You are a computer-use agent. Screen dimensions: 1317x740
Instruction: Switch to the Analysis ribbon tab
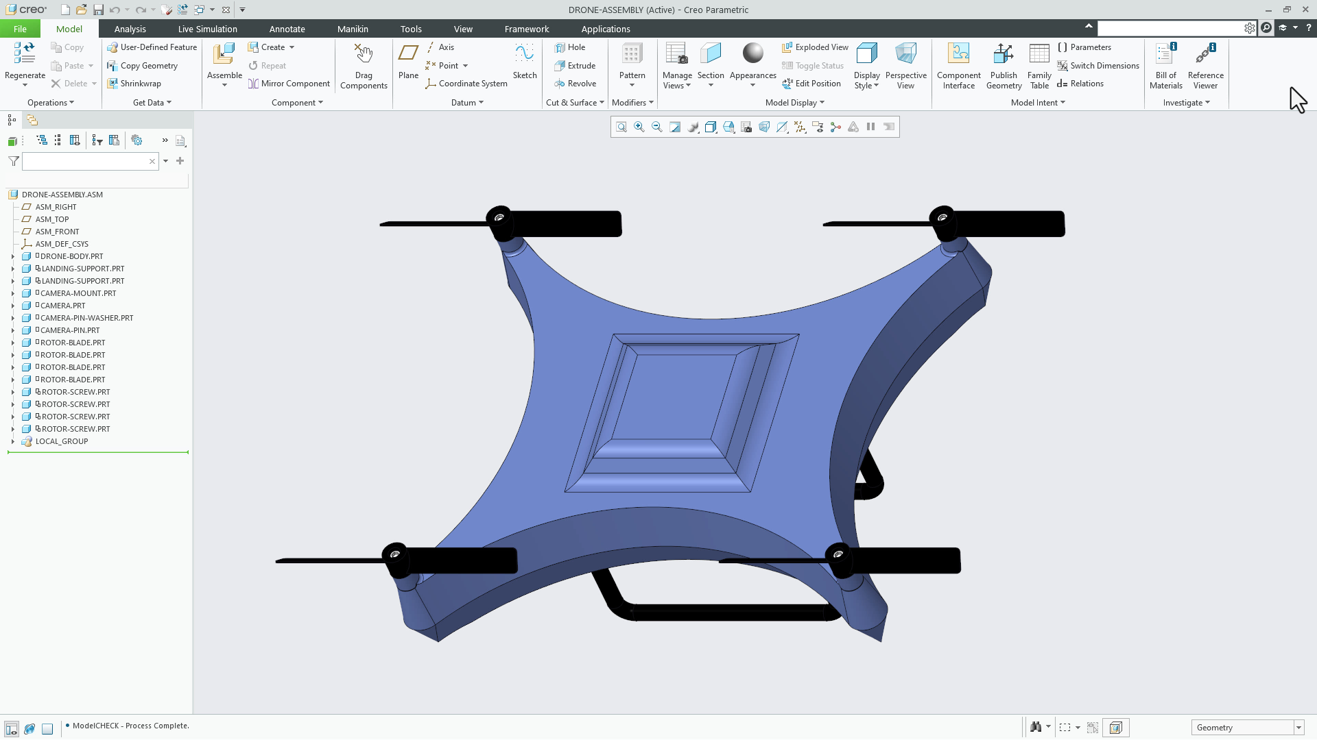pyautogui.click(x=130, y=29)
